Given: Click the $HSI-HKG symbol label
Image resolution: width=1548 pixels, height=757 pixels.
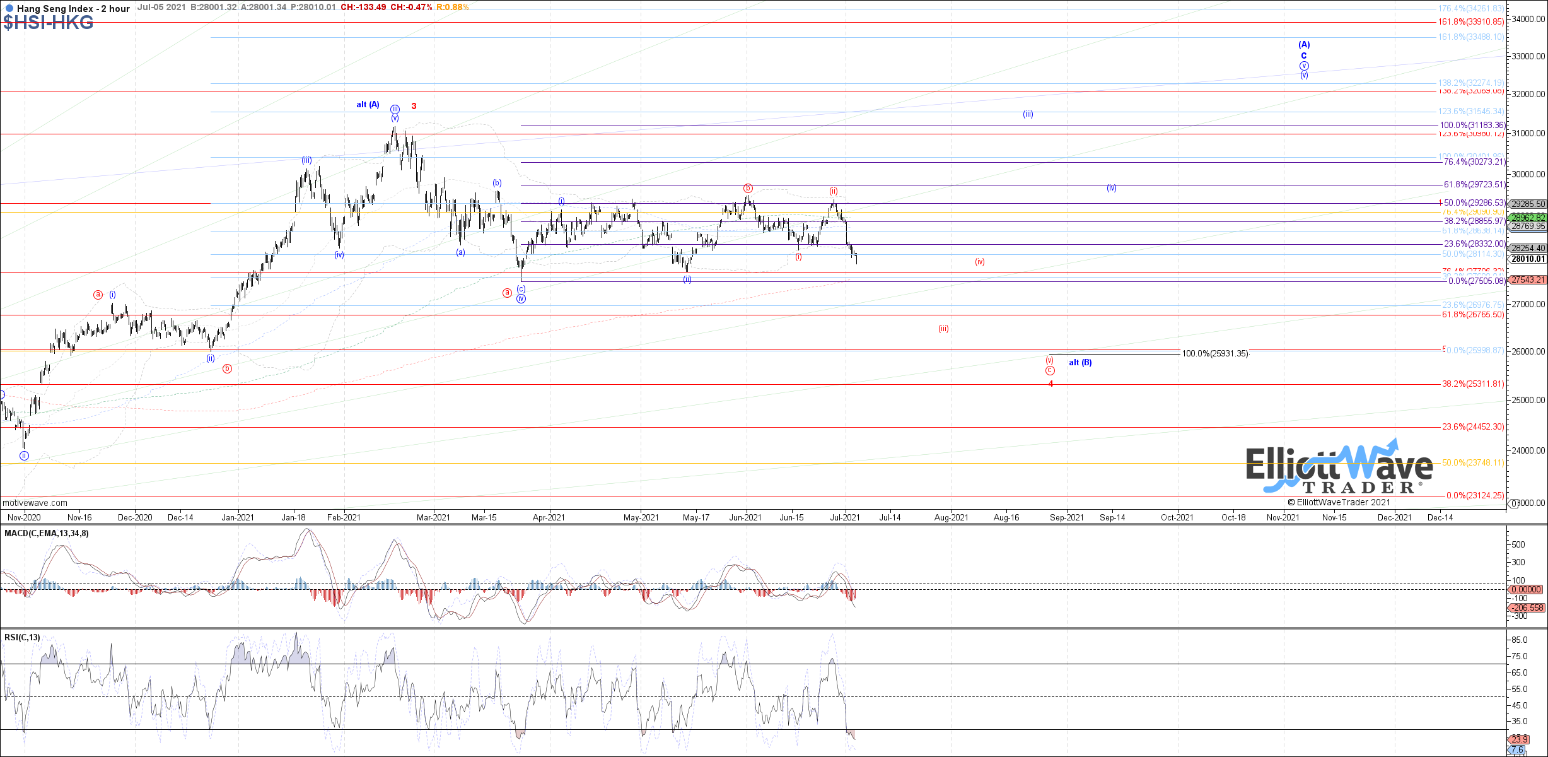Looking at the screenshot, I should [48, 23].
